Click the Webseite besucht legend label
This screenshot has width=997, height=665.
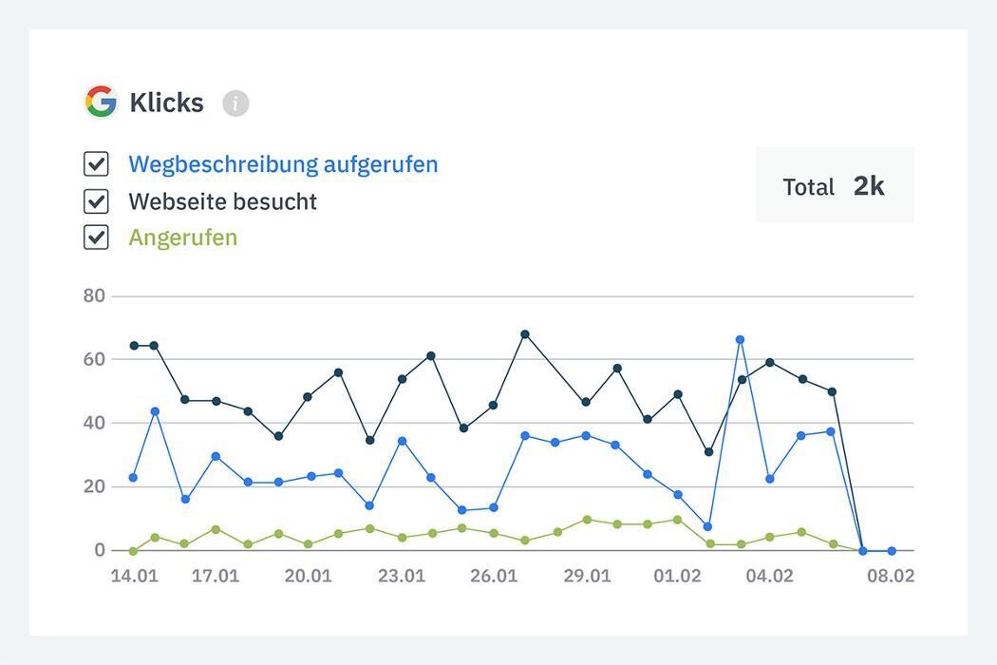(x=222, y=201)
